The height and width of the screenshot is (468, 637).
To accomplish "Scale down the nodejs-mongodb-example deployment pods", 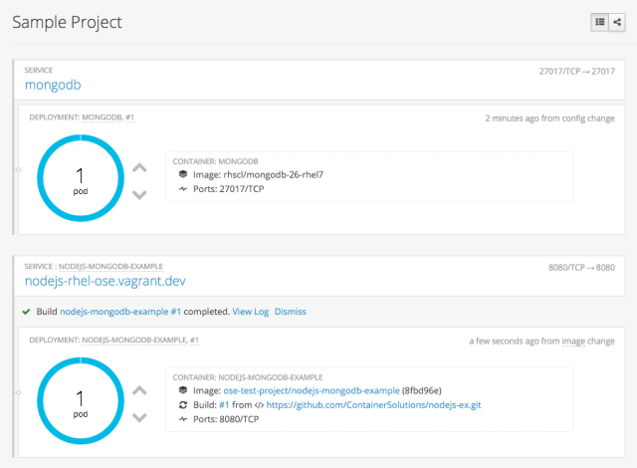I will click(x=139, y=417).
